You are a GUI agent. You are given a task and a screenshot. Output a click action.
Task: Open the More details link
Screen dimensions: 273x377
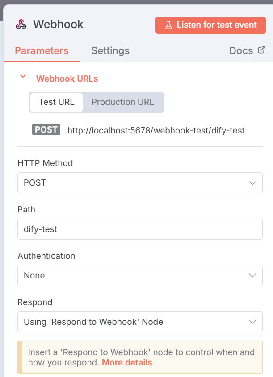click(127, 362)
